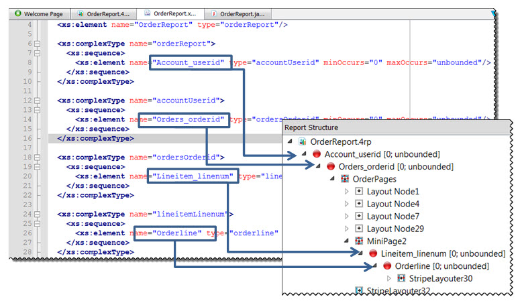Image resolution: width=522 pixels, height=301 pixels.
Task: Click red trigger icon beside Account_userid
Action: pyautogui.click(x=315, y=154)
